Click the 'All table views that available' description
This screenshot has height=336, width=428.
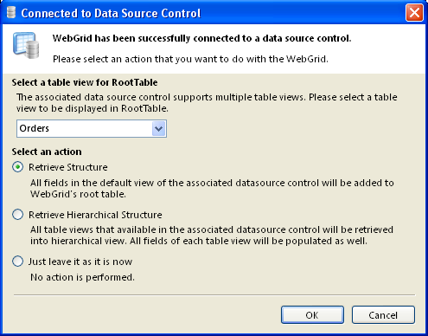coord(212,236)
